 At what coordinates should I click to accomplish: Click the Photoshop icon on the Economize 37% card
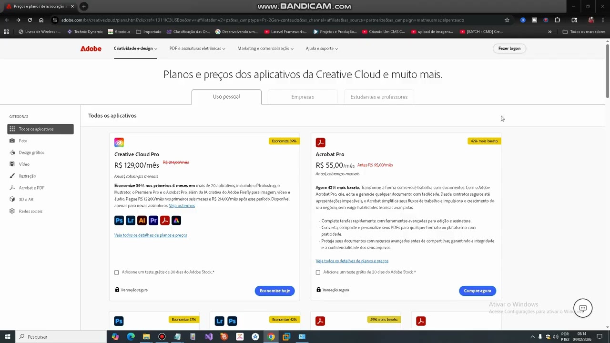pyautogui.click(x=119, y=321)
